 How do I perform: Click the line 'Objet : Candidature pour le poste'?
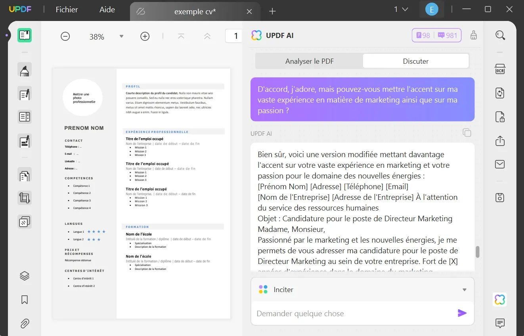(355, 218)
